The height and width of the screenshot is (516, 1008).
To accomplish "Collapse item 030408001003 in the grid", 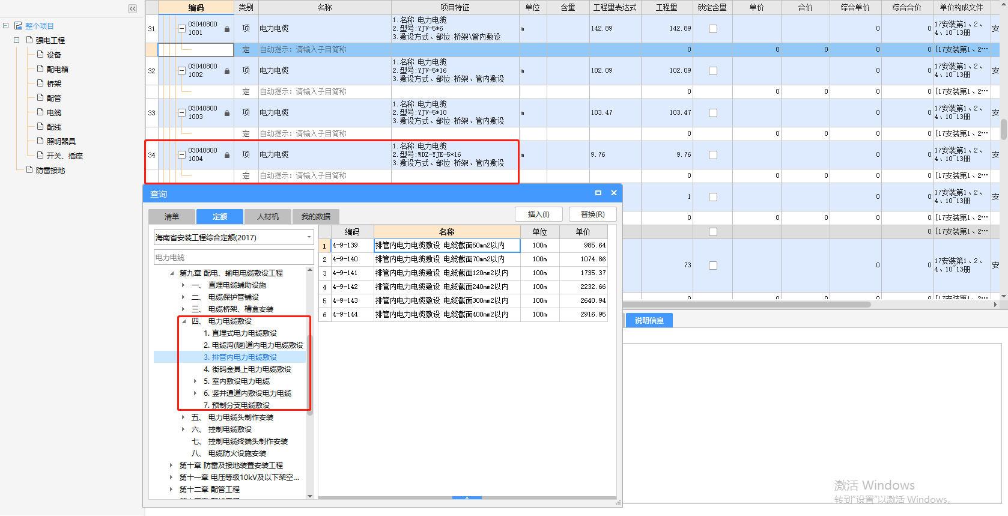I will pyautogui.click(x=181, y=112).
